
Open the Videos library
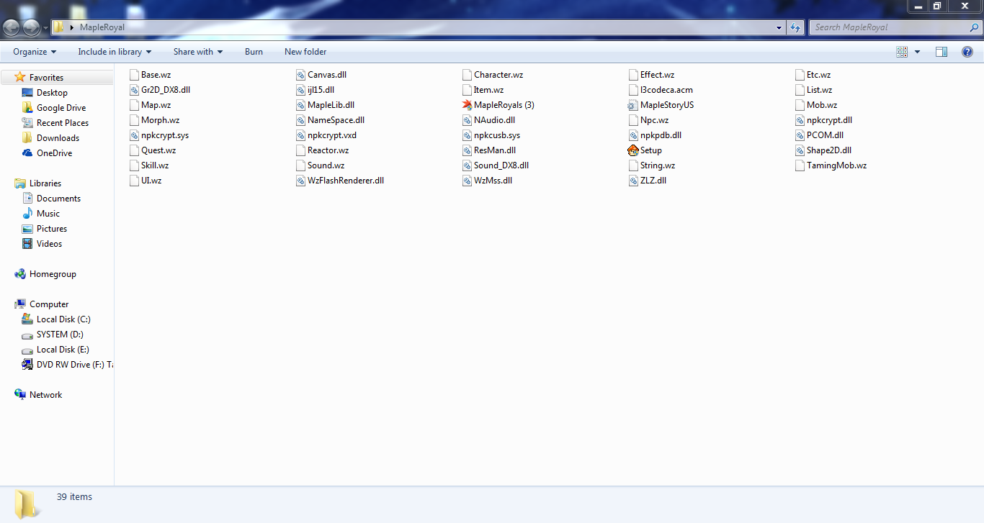click(x=49, y=244)
